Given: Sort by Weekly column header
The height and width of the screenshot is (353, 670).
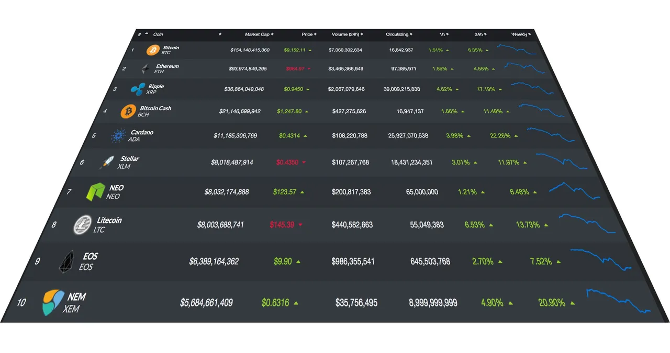Looking at the screenshot, I should click(521, 34).
